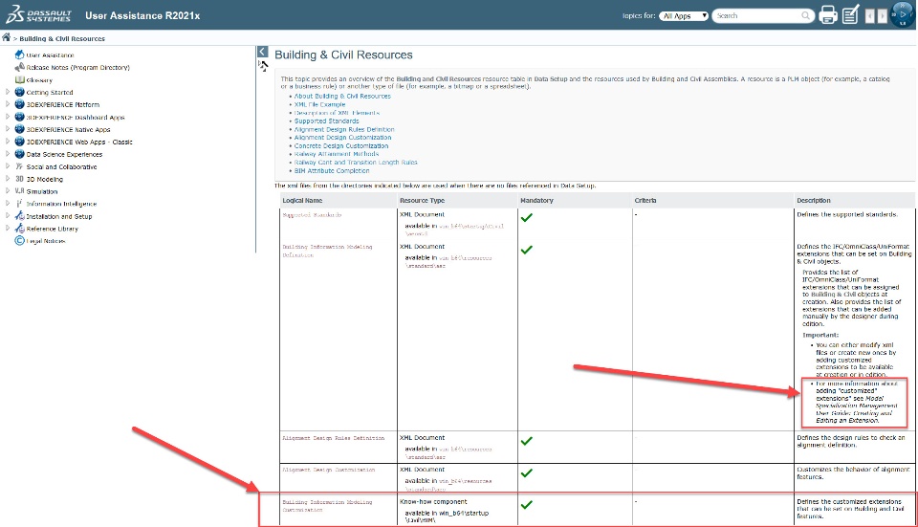Image resolution: width=918 pixels, height=527 pixels.
Task: Open the home icon in breadcrumb
Action: (6, 37)
